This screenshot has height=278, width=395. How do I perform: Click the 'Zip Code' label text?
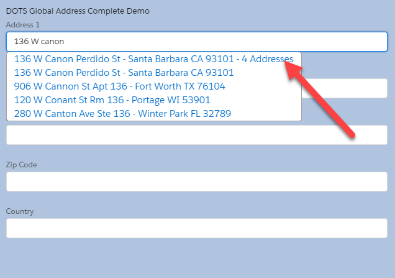[x=21, y=165]
